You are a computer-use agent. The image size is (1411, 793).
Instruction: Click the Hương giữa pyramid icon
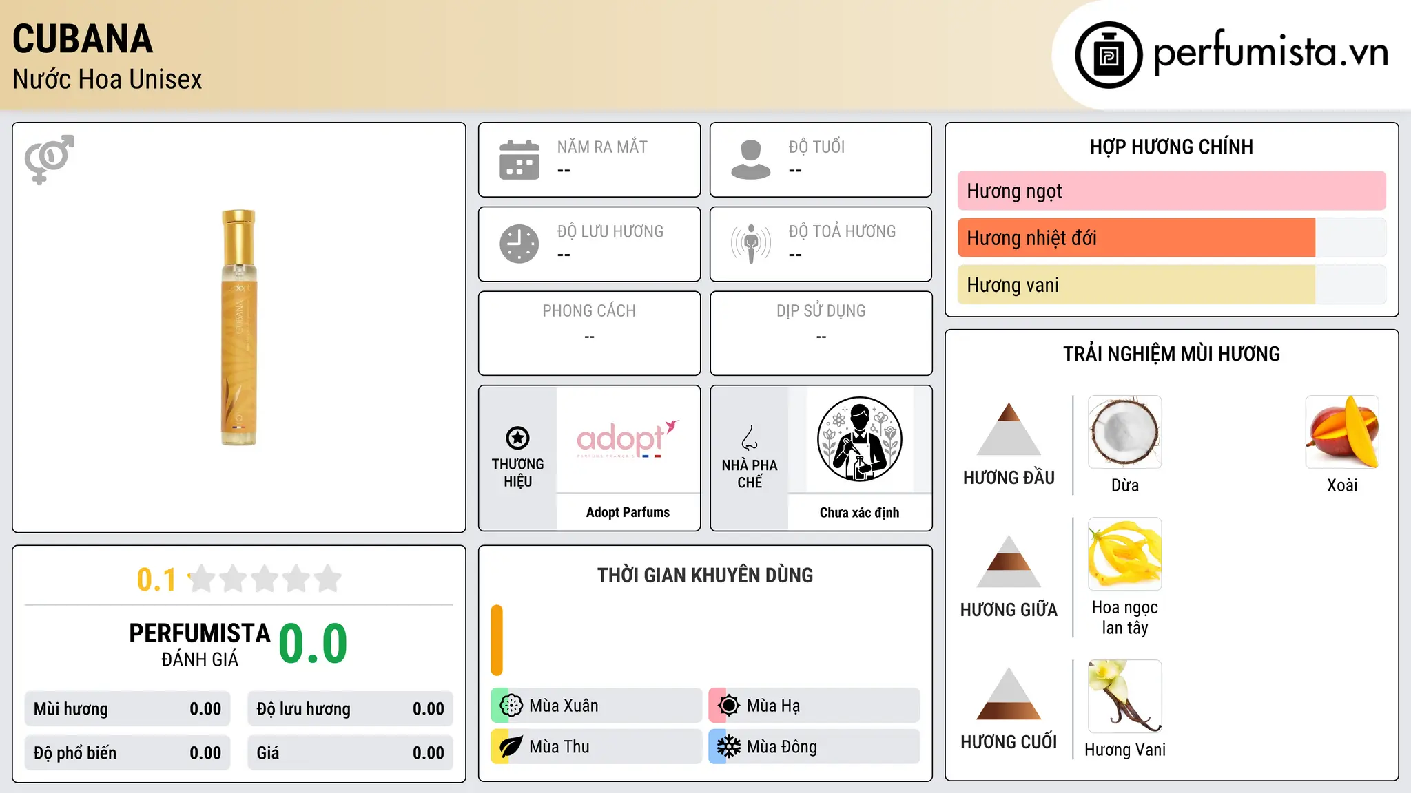pos(1009,561)
